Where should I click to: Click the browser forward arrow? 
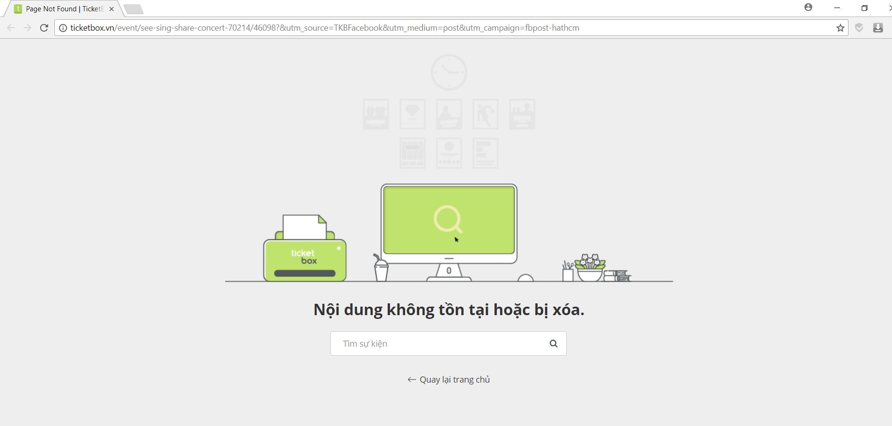[x=27, y=28]
